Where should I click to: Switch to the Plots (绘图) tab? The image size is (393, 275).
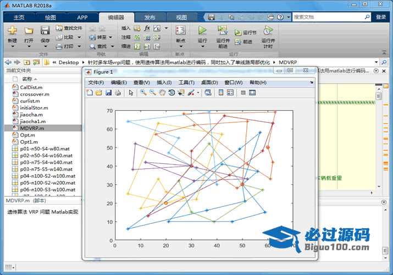[51, 17]
